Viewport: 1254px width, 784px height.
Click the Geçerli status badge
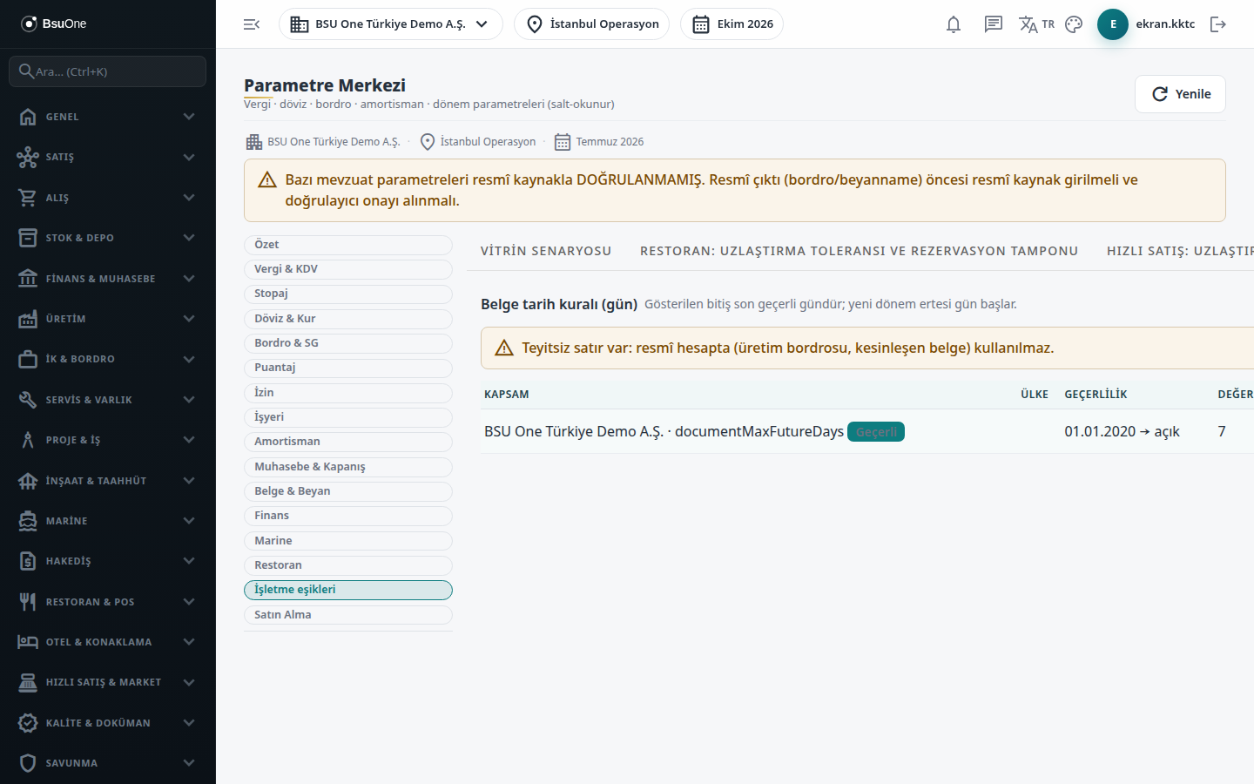876,432
